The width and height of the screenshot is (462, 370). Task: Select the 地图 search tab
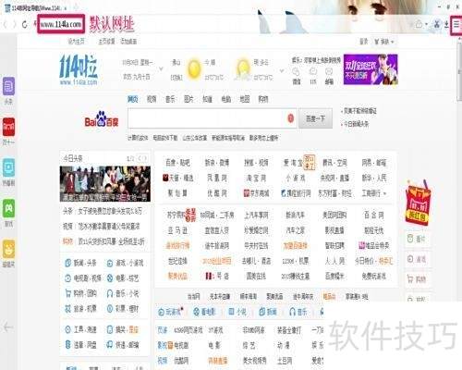pyautogui.click(x=245, y=99)
